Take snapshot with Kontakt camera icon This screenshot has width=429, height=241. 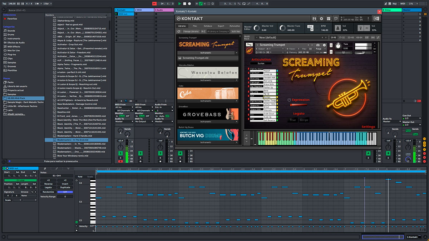(317, 45)
